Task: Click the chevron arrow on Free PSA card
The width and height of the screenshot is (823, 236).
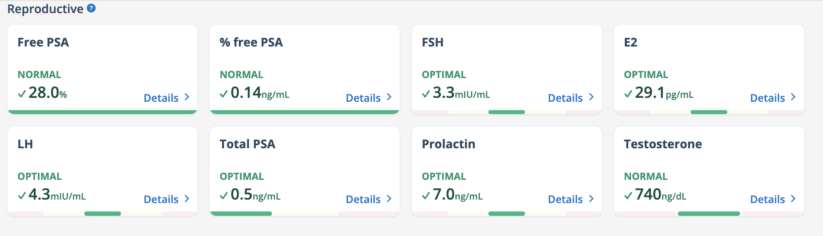Action: click(187, 97)
